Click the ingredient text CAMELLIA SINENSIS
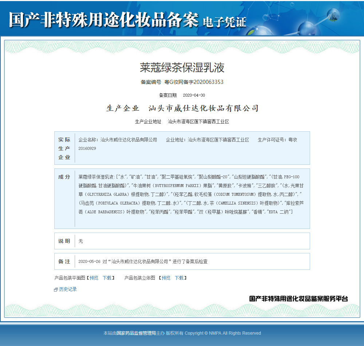Viewport: 364px width, 346px height. click(x=238, y=203)
